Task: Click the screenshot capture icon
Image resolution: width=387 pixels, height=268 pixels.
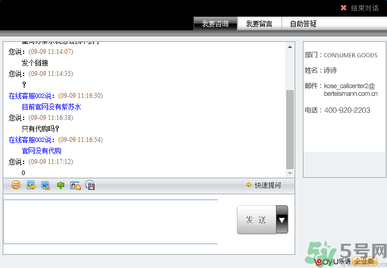Action: pyautogui.click(x=46, y=185)
